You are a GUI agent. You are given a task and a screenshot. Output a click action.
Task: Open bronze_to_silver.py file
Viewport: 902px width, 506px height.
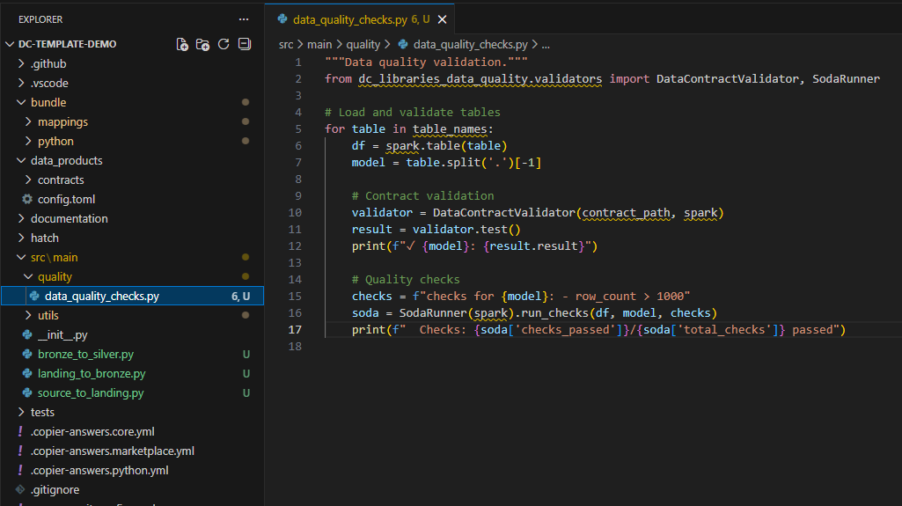point(85,354)
